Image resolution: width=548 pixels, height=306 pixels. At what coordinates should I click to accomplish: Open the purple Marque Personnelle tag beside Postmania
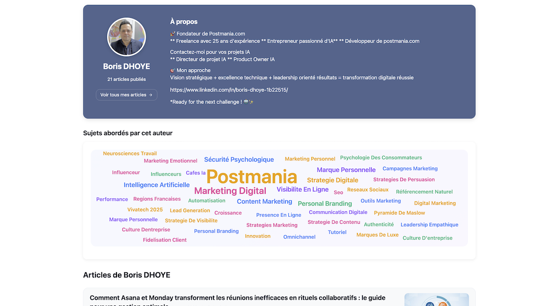click(346, 170)
